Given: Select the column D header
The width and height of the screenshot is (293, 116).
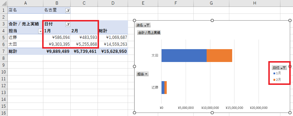Looking at the screenshot, I should pos(113,3).
